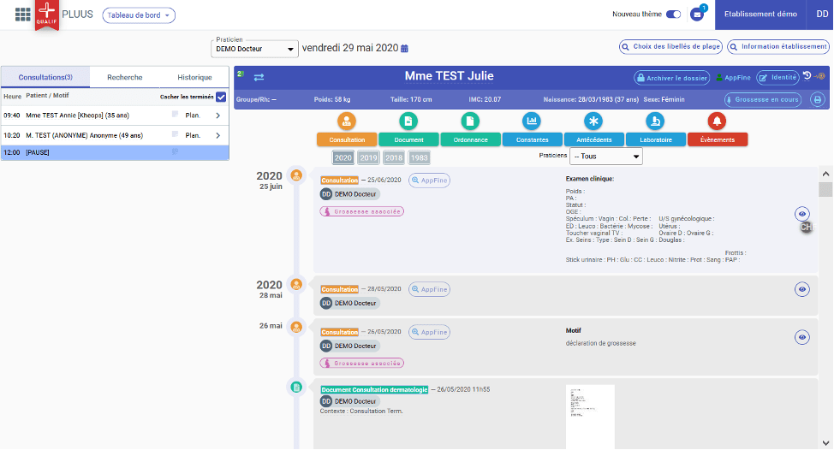Toggle the Nouveau thème switch
Image resolution: width=834 pixels, height=450 pixels.
pyautogui.click(x=674, y=15)
